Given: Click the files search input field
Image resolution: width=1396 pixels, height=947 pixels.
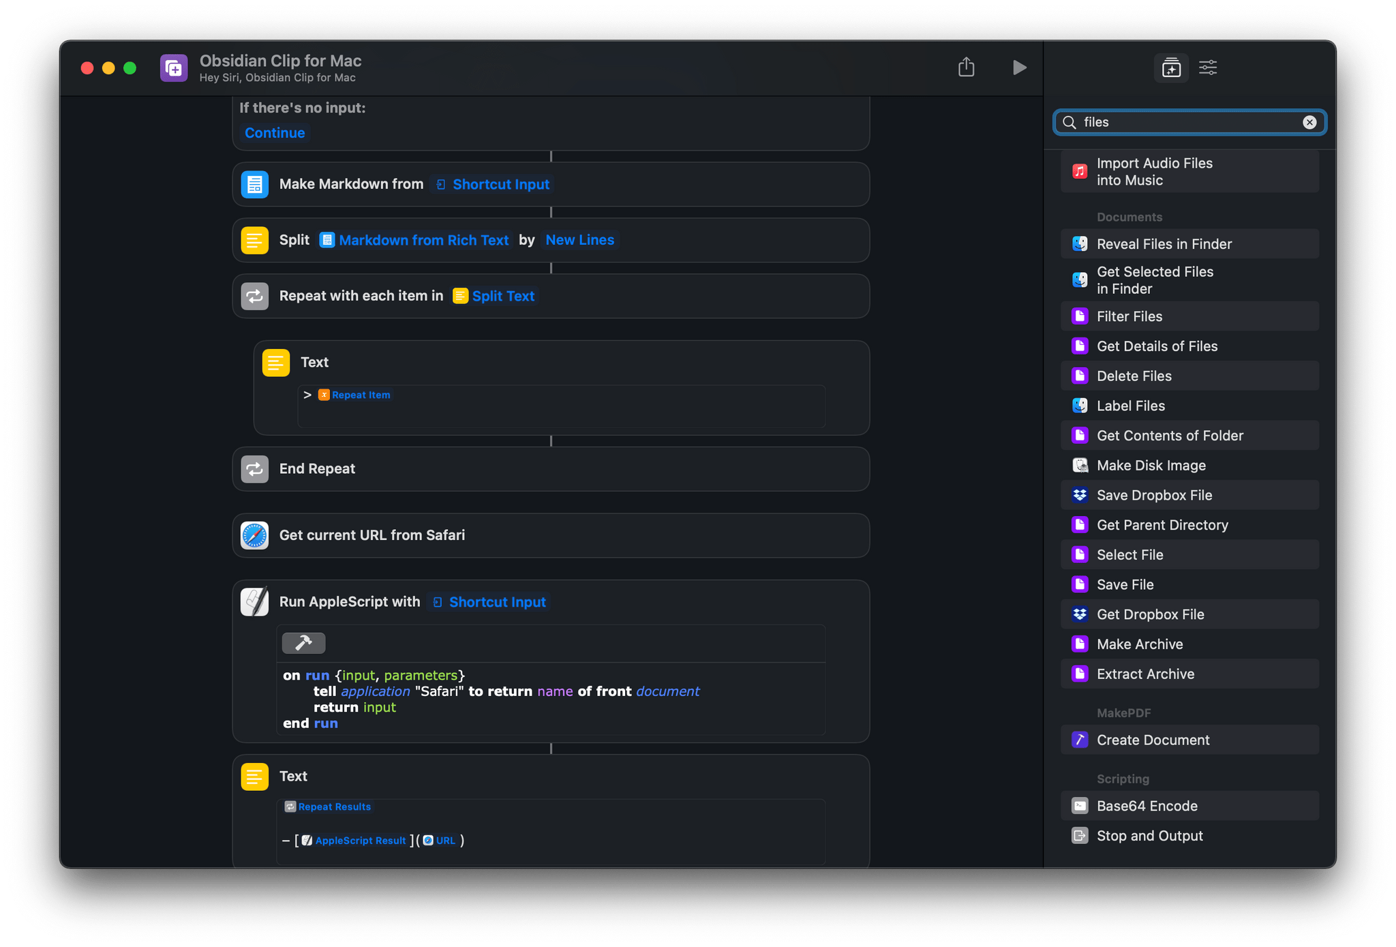Looking at the screenshot, I should pos(1191,121).
